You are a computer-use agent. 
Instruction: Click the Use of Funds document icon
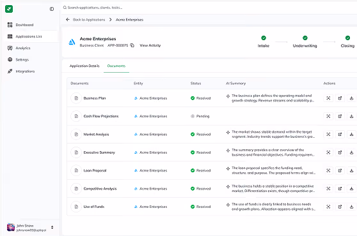pos(76,207)
